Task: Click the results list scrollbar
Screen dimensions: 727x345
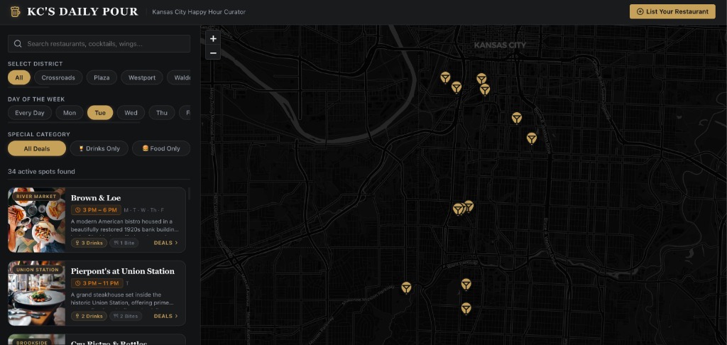Action: [189, 194]
